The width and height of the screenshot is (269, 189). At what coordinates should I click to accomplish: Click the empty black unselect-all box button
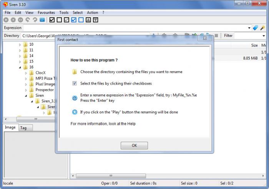[x=59, y=20]
